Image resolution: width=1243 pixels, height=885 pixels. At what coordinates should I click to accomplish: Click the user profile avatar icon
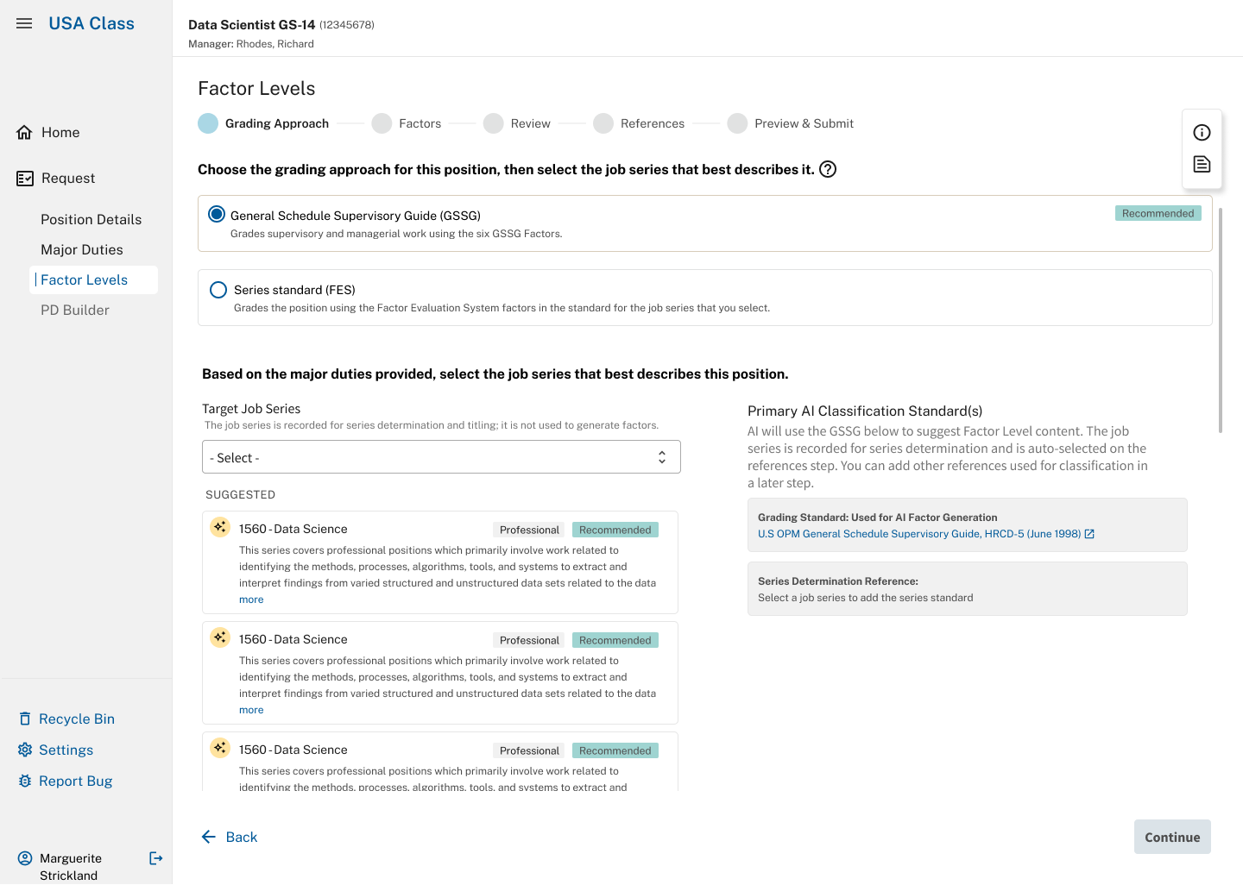(x=25, y=858)
